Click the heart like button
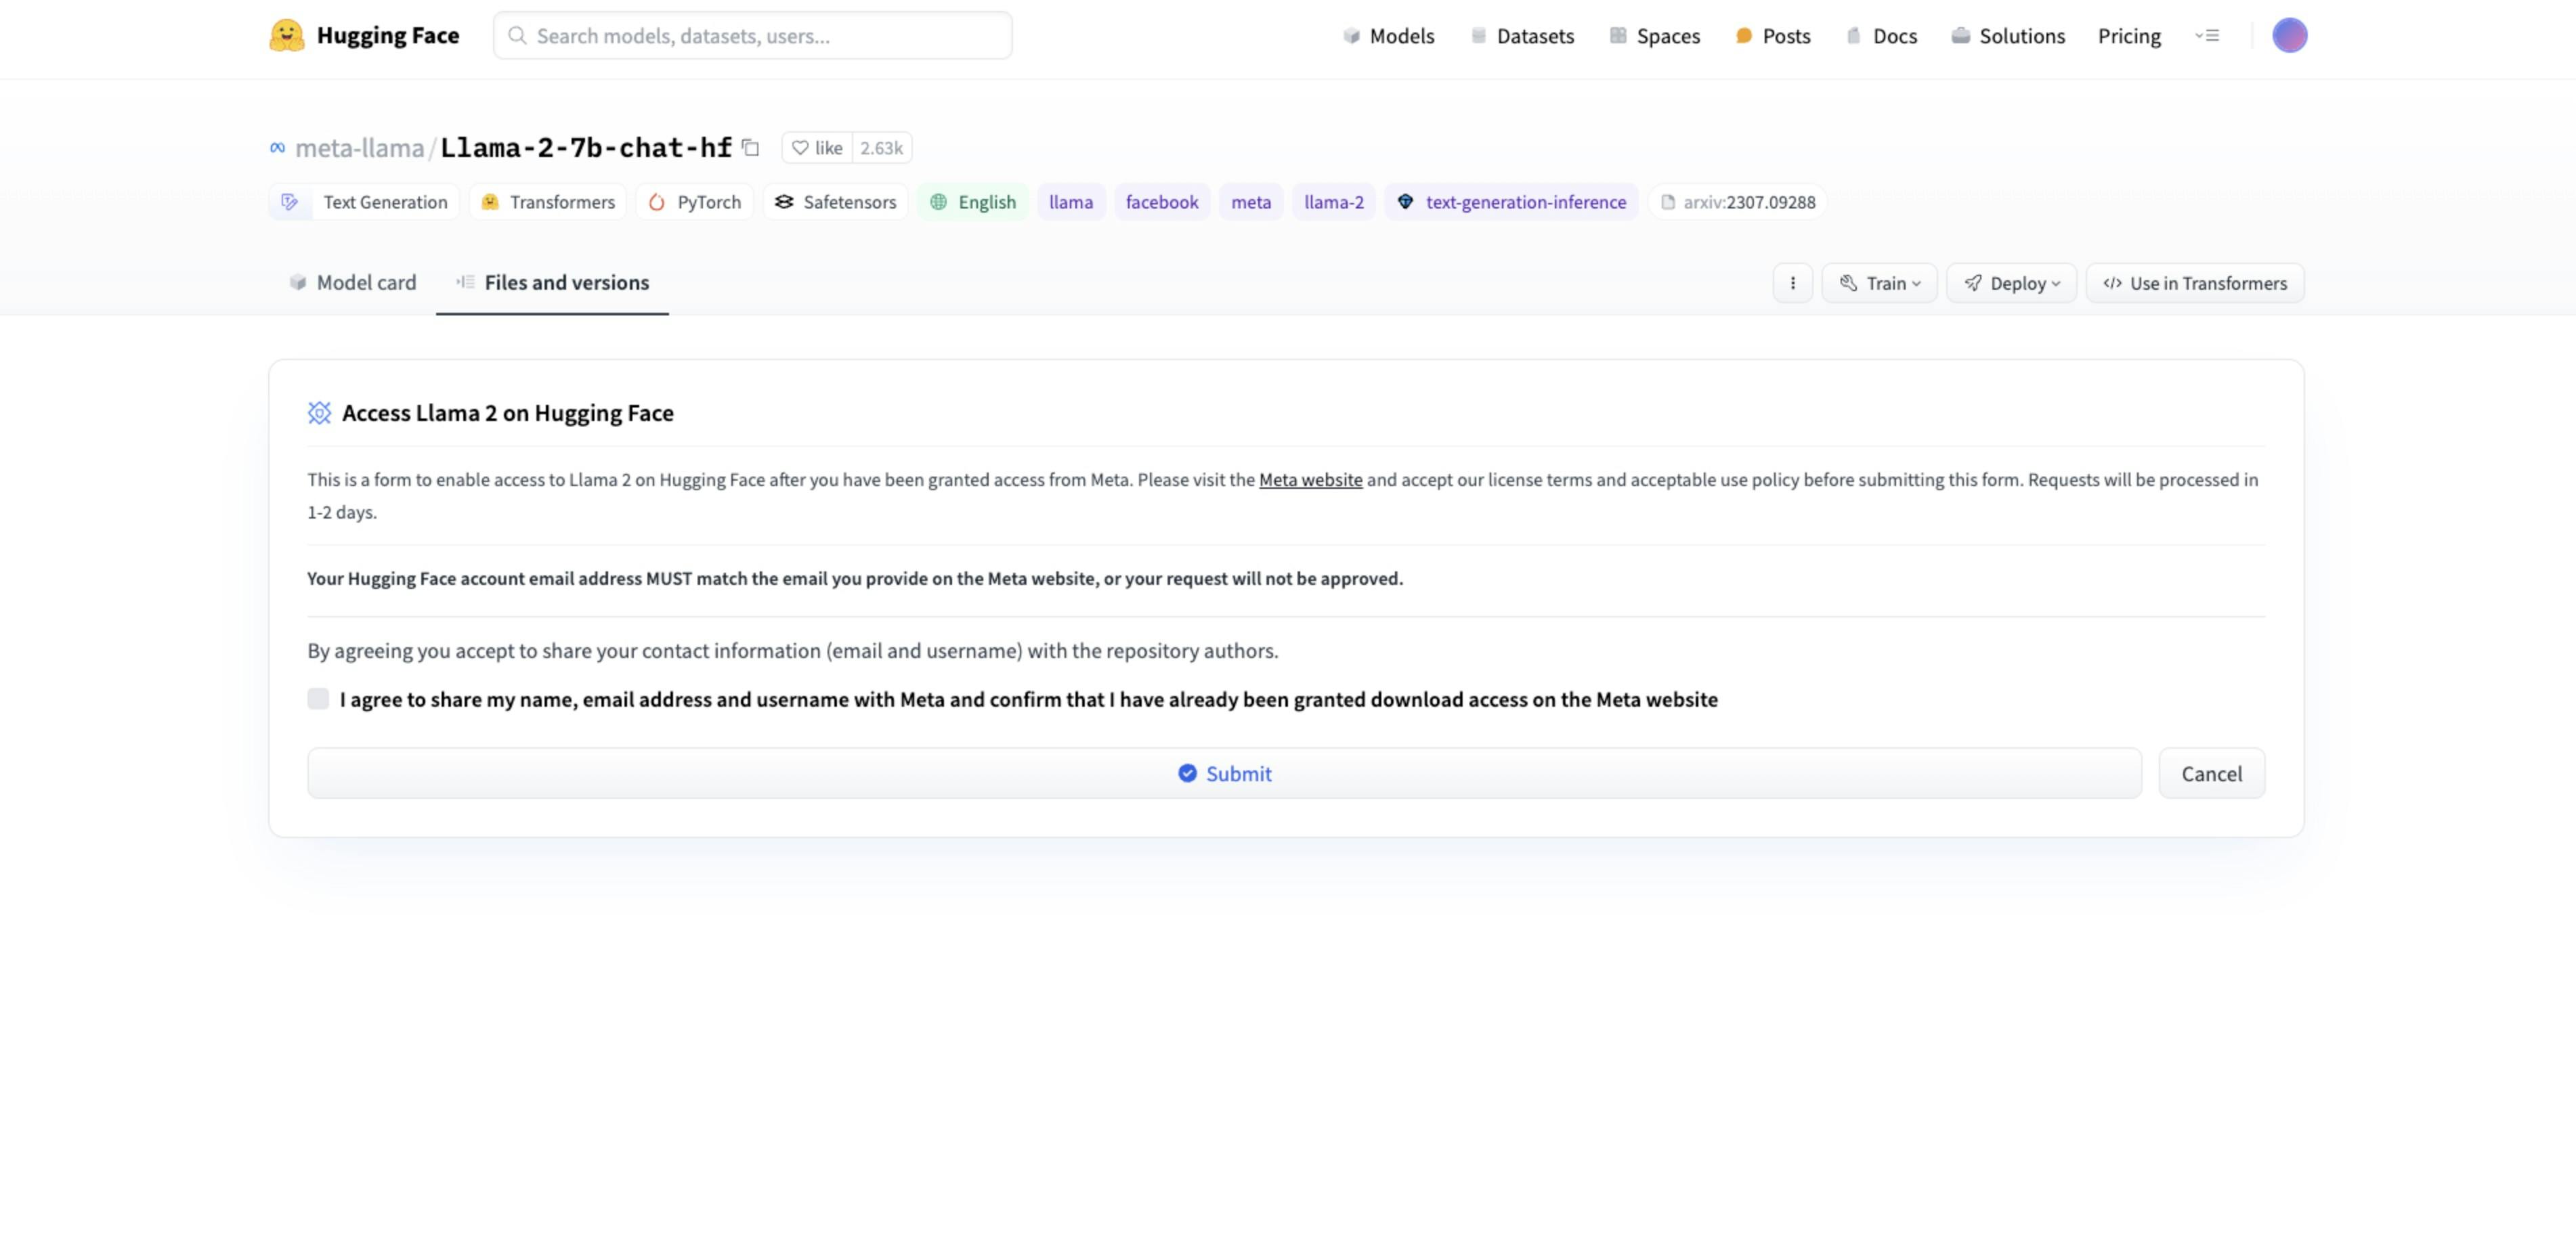This screenshot has height=1247, width=2576. click(817, 148)
